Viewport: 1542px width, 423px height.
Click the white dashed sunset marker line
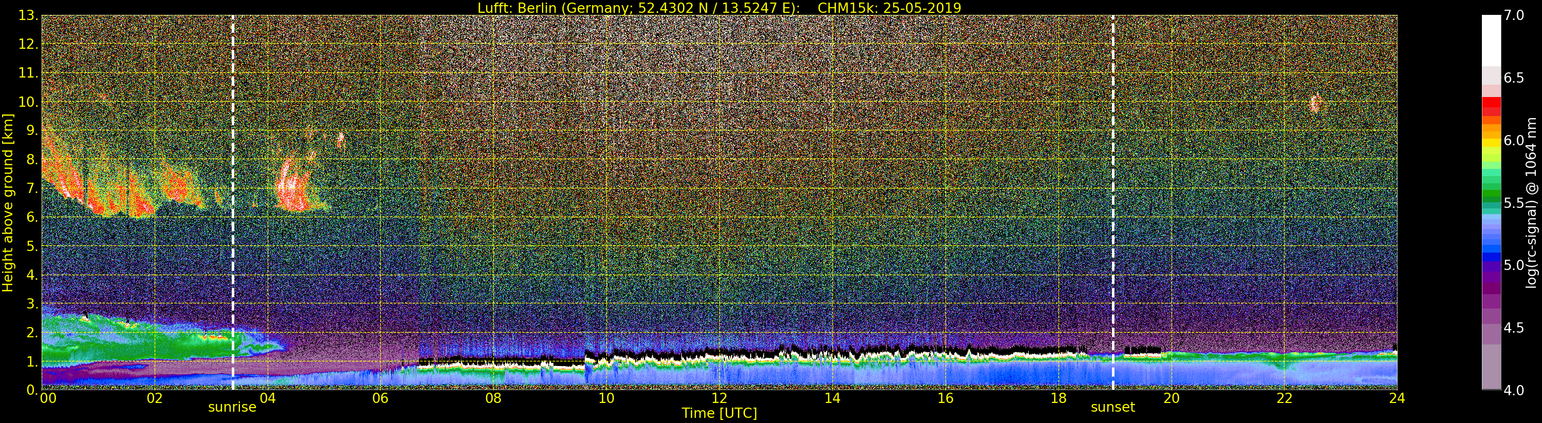coord(1113,203)
